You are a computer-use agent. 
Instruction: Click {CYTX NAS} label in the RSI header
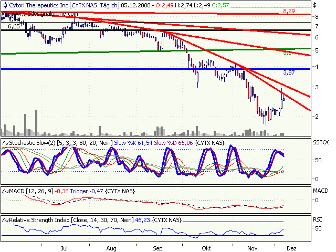pos(167,220)
